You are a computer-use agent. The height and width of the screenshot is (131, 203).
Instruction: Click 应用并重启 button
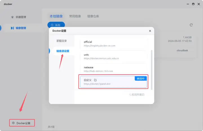click(137, 95)
